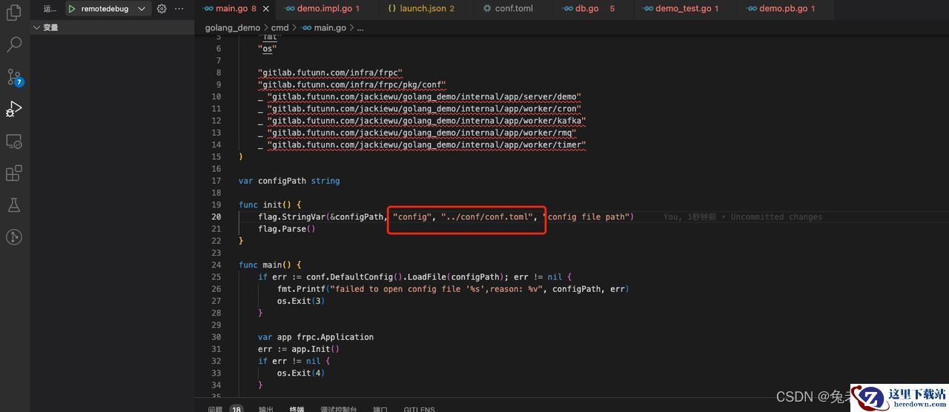Click the app/worker/timer import line
Image resolution: width=949 pixels, height=412 pixels.
click(x=422, y=144)
